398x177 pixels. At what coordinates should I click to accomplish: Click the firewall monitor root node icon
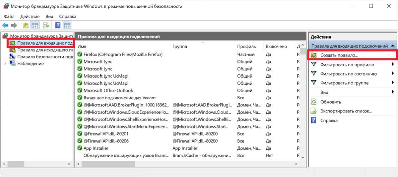[5, 36]
